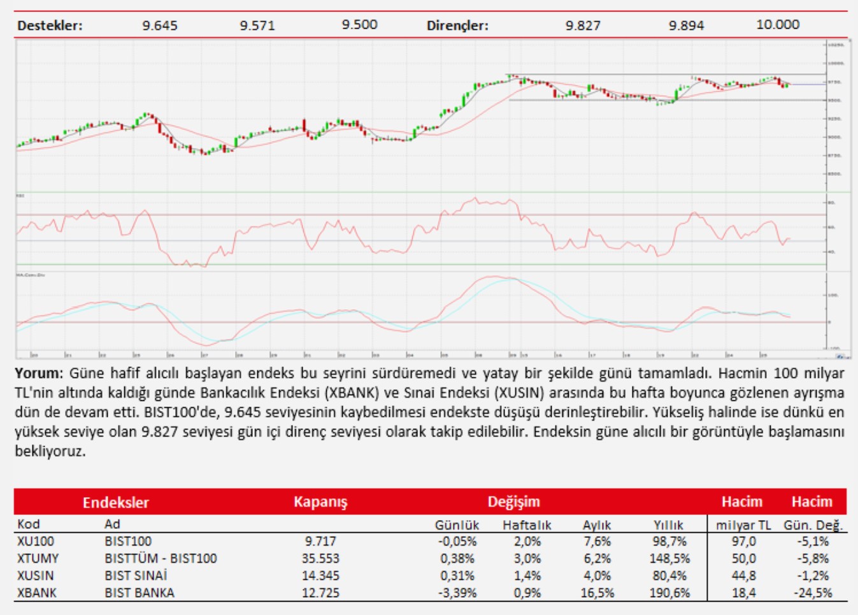The height and width of the screenshot is (615, 858).
Task: Click the Gün. Değ. column label
Action: point(813,525)
